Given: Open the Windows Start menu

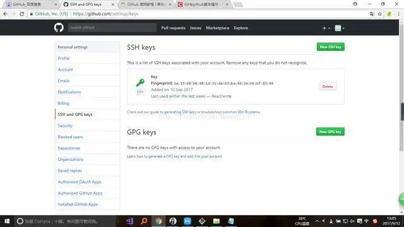Looking at the screenshot, I should point(7,221).
